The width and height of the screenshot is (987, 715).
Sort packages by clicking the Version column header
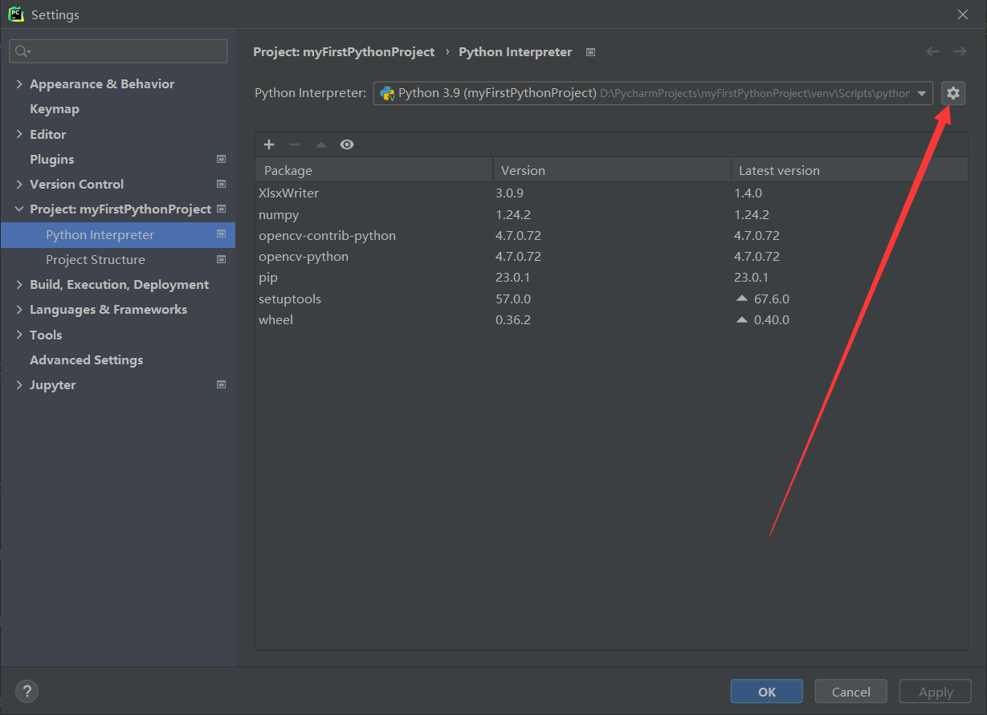(x=523, y=169)
